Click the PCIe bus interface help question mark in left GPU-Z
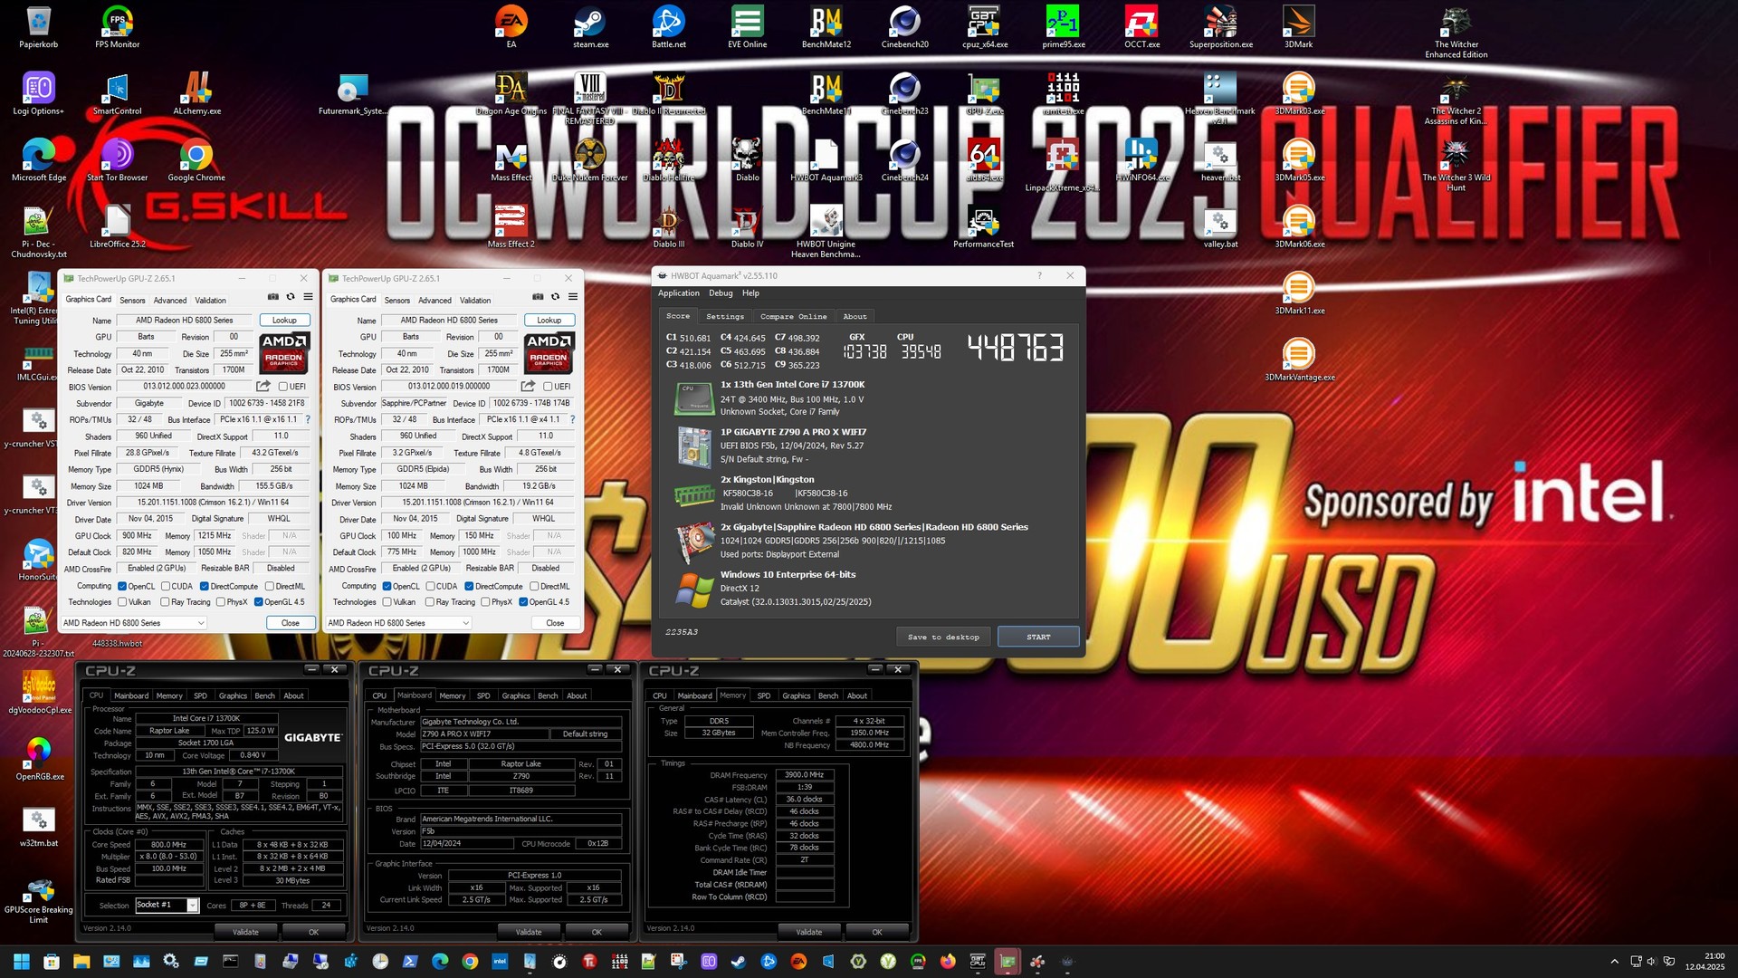The width and height of the screenshot is (1738, 978). point(308,420)
